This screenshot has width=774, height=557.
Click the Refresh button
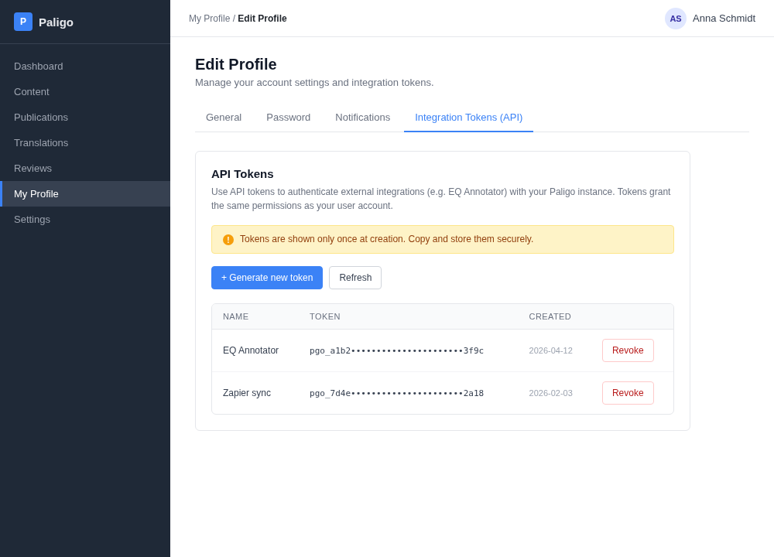[355, 278]
